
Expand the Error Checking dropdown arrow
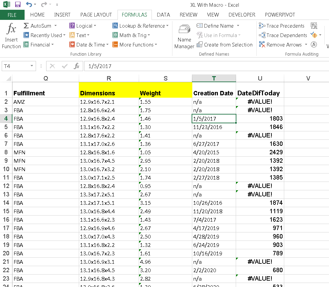(320, 35)
